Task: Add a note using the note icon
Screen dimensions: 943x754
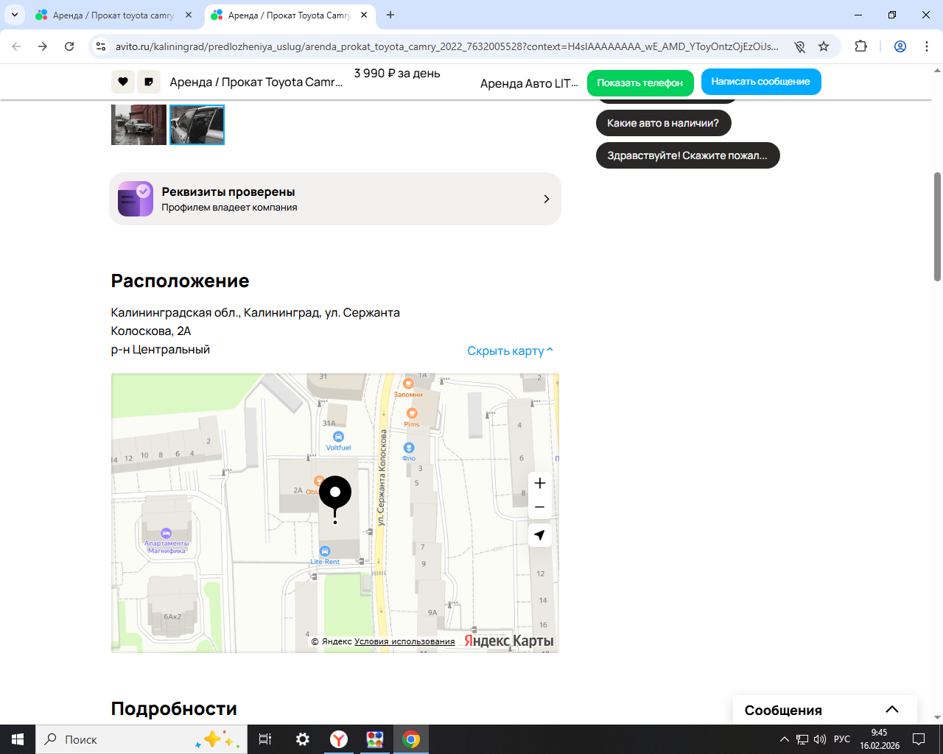Action: point(149,82)
